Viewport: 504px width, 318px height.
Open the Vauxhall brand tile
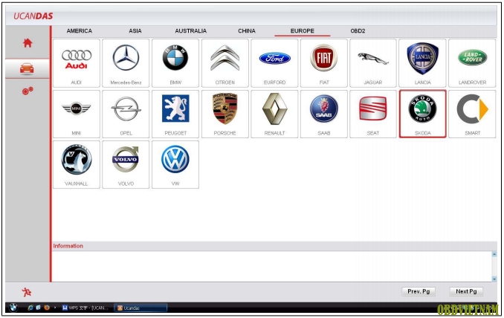click(77, 164)
